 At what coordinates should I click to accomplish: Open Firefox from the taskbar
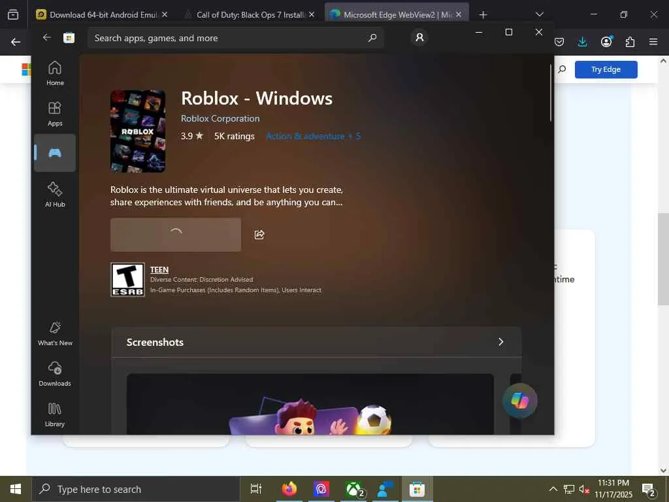289,489
